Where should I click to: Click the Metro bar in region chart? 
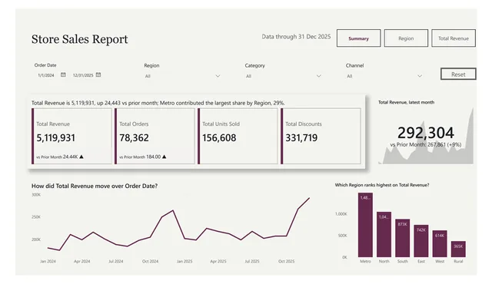(x=366, y=225)
